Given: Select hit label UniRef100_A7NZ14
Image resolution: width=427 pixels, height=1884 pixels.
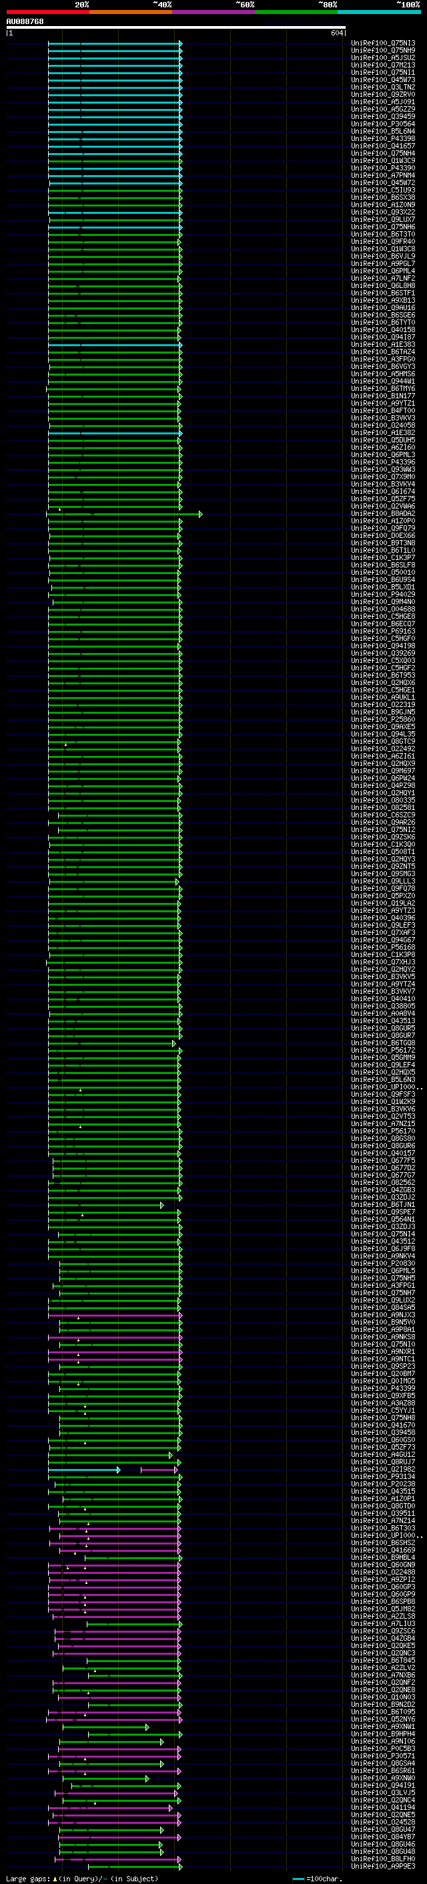Looking at the screenshot, I should 383,1520.
